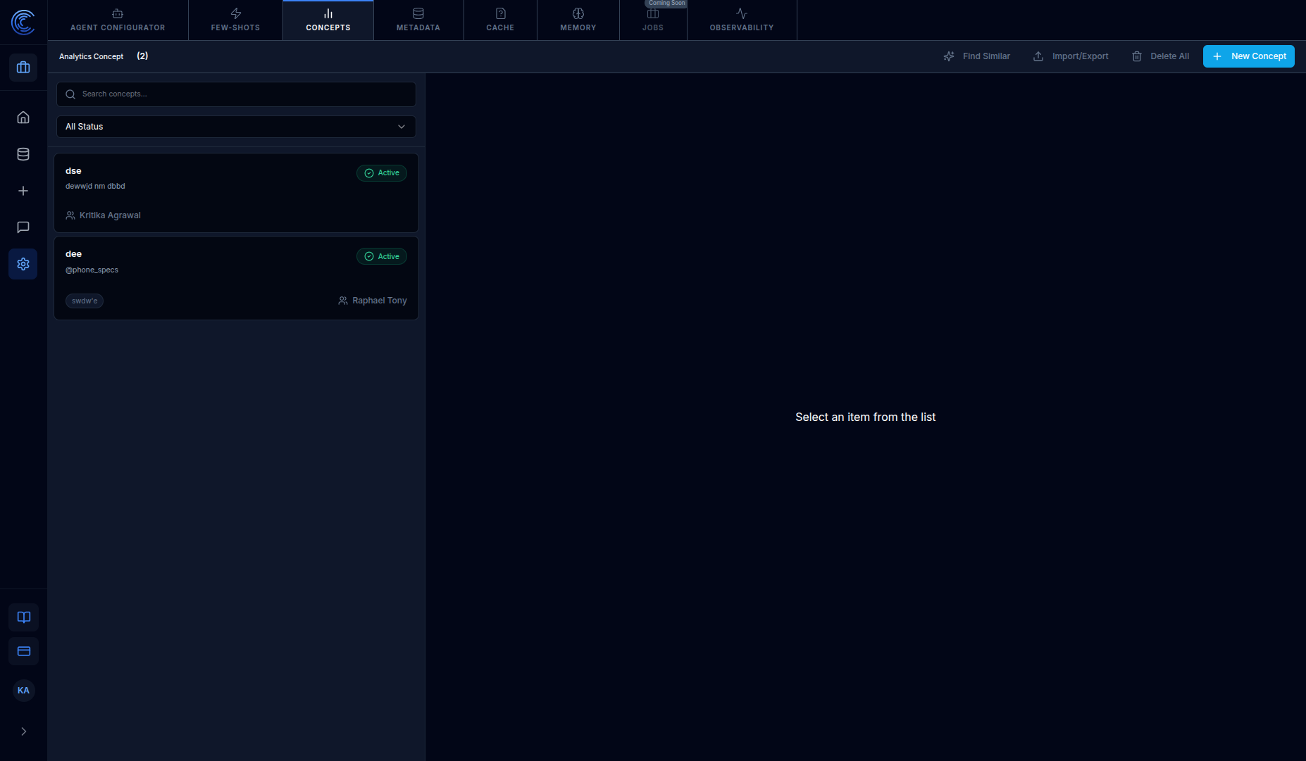The width and height of the screenshot is (1306, 761).
Task: Click Active badge on dse concept
Action: point(382,173)
